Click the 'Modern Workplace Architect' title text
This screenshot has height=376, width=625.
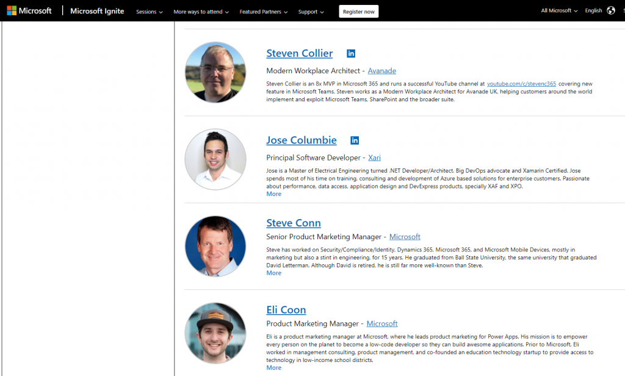pos(313,71)
